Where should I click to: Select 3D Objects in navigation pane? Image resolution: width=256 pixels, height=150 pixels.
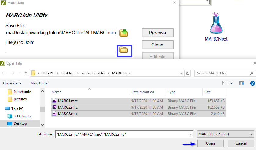pos(22,116)
